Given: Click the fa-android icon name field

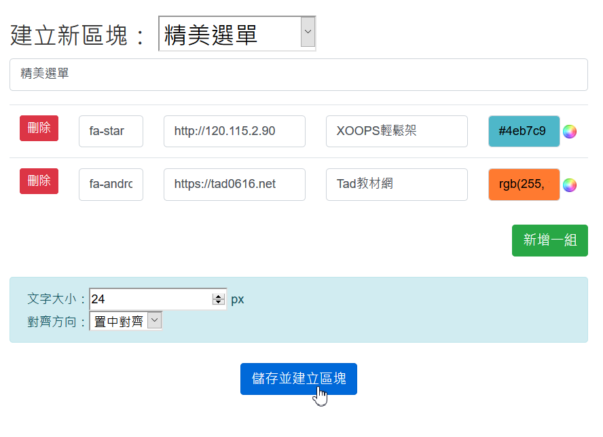Looking at the screenshot, I should pos(111,185).
